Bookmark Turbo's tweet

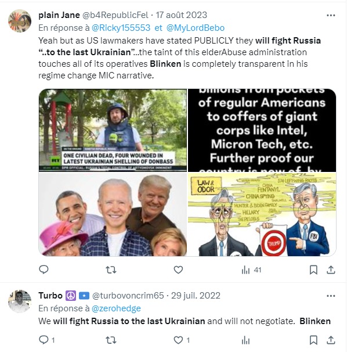(x=313, y=340)
